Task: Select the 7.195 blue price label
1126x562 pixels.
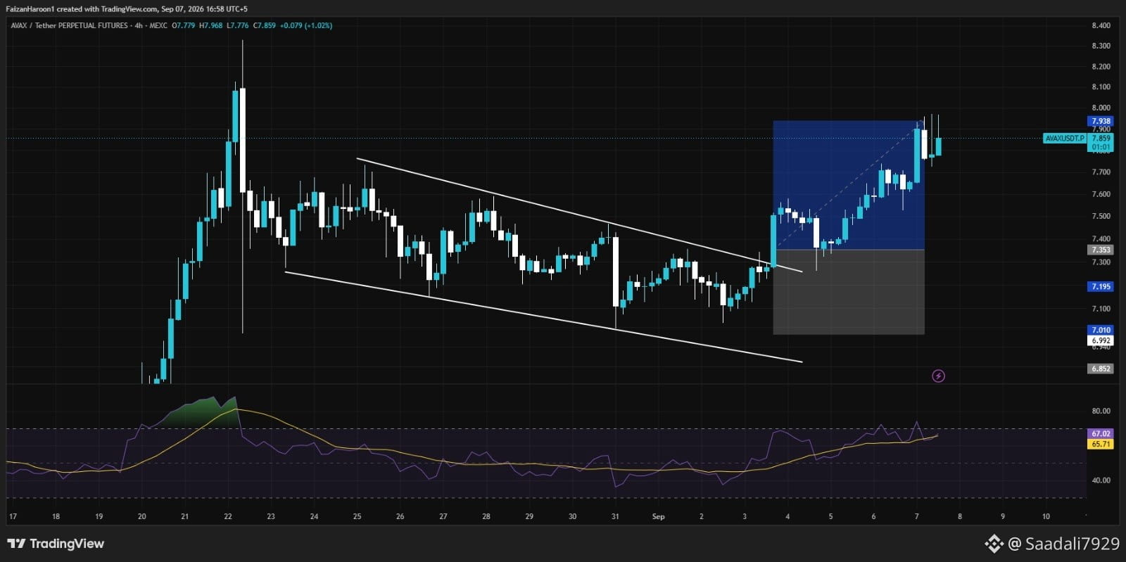Action: pyautogui.click(x=1101, y=286)
